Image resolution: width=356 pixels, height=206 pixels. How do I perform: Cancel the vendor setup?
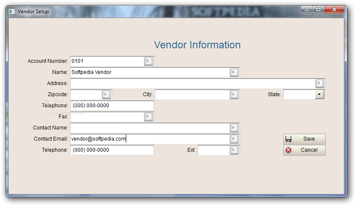[x=304, y=150]
